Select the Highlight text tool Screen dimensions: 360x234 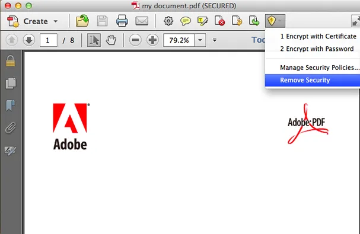(202, 21)
